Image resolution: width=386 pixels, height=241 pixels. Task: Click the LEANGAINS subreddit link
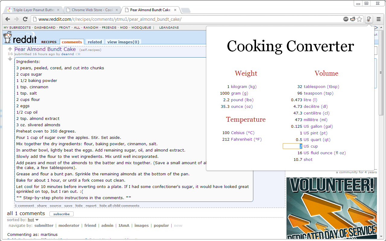(x=169, y=27)
